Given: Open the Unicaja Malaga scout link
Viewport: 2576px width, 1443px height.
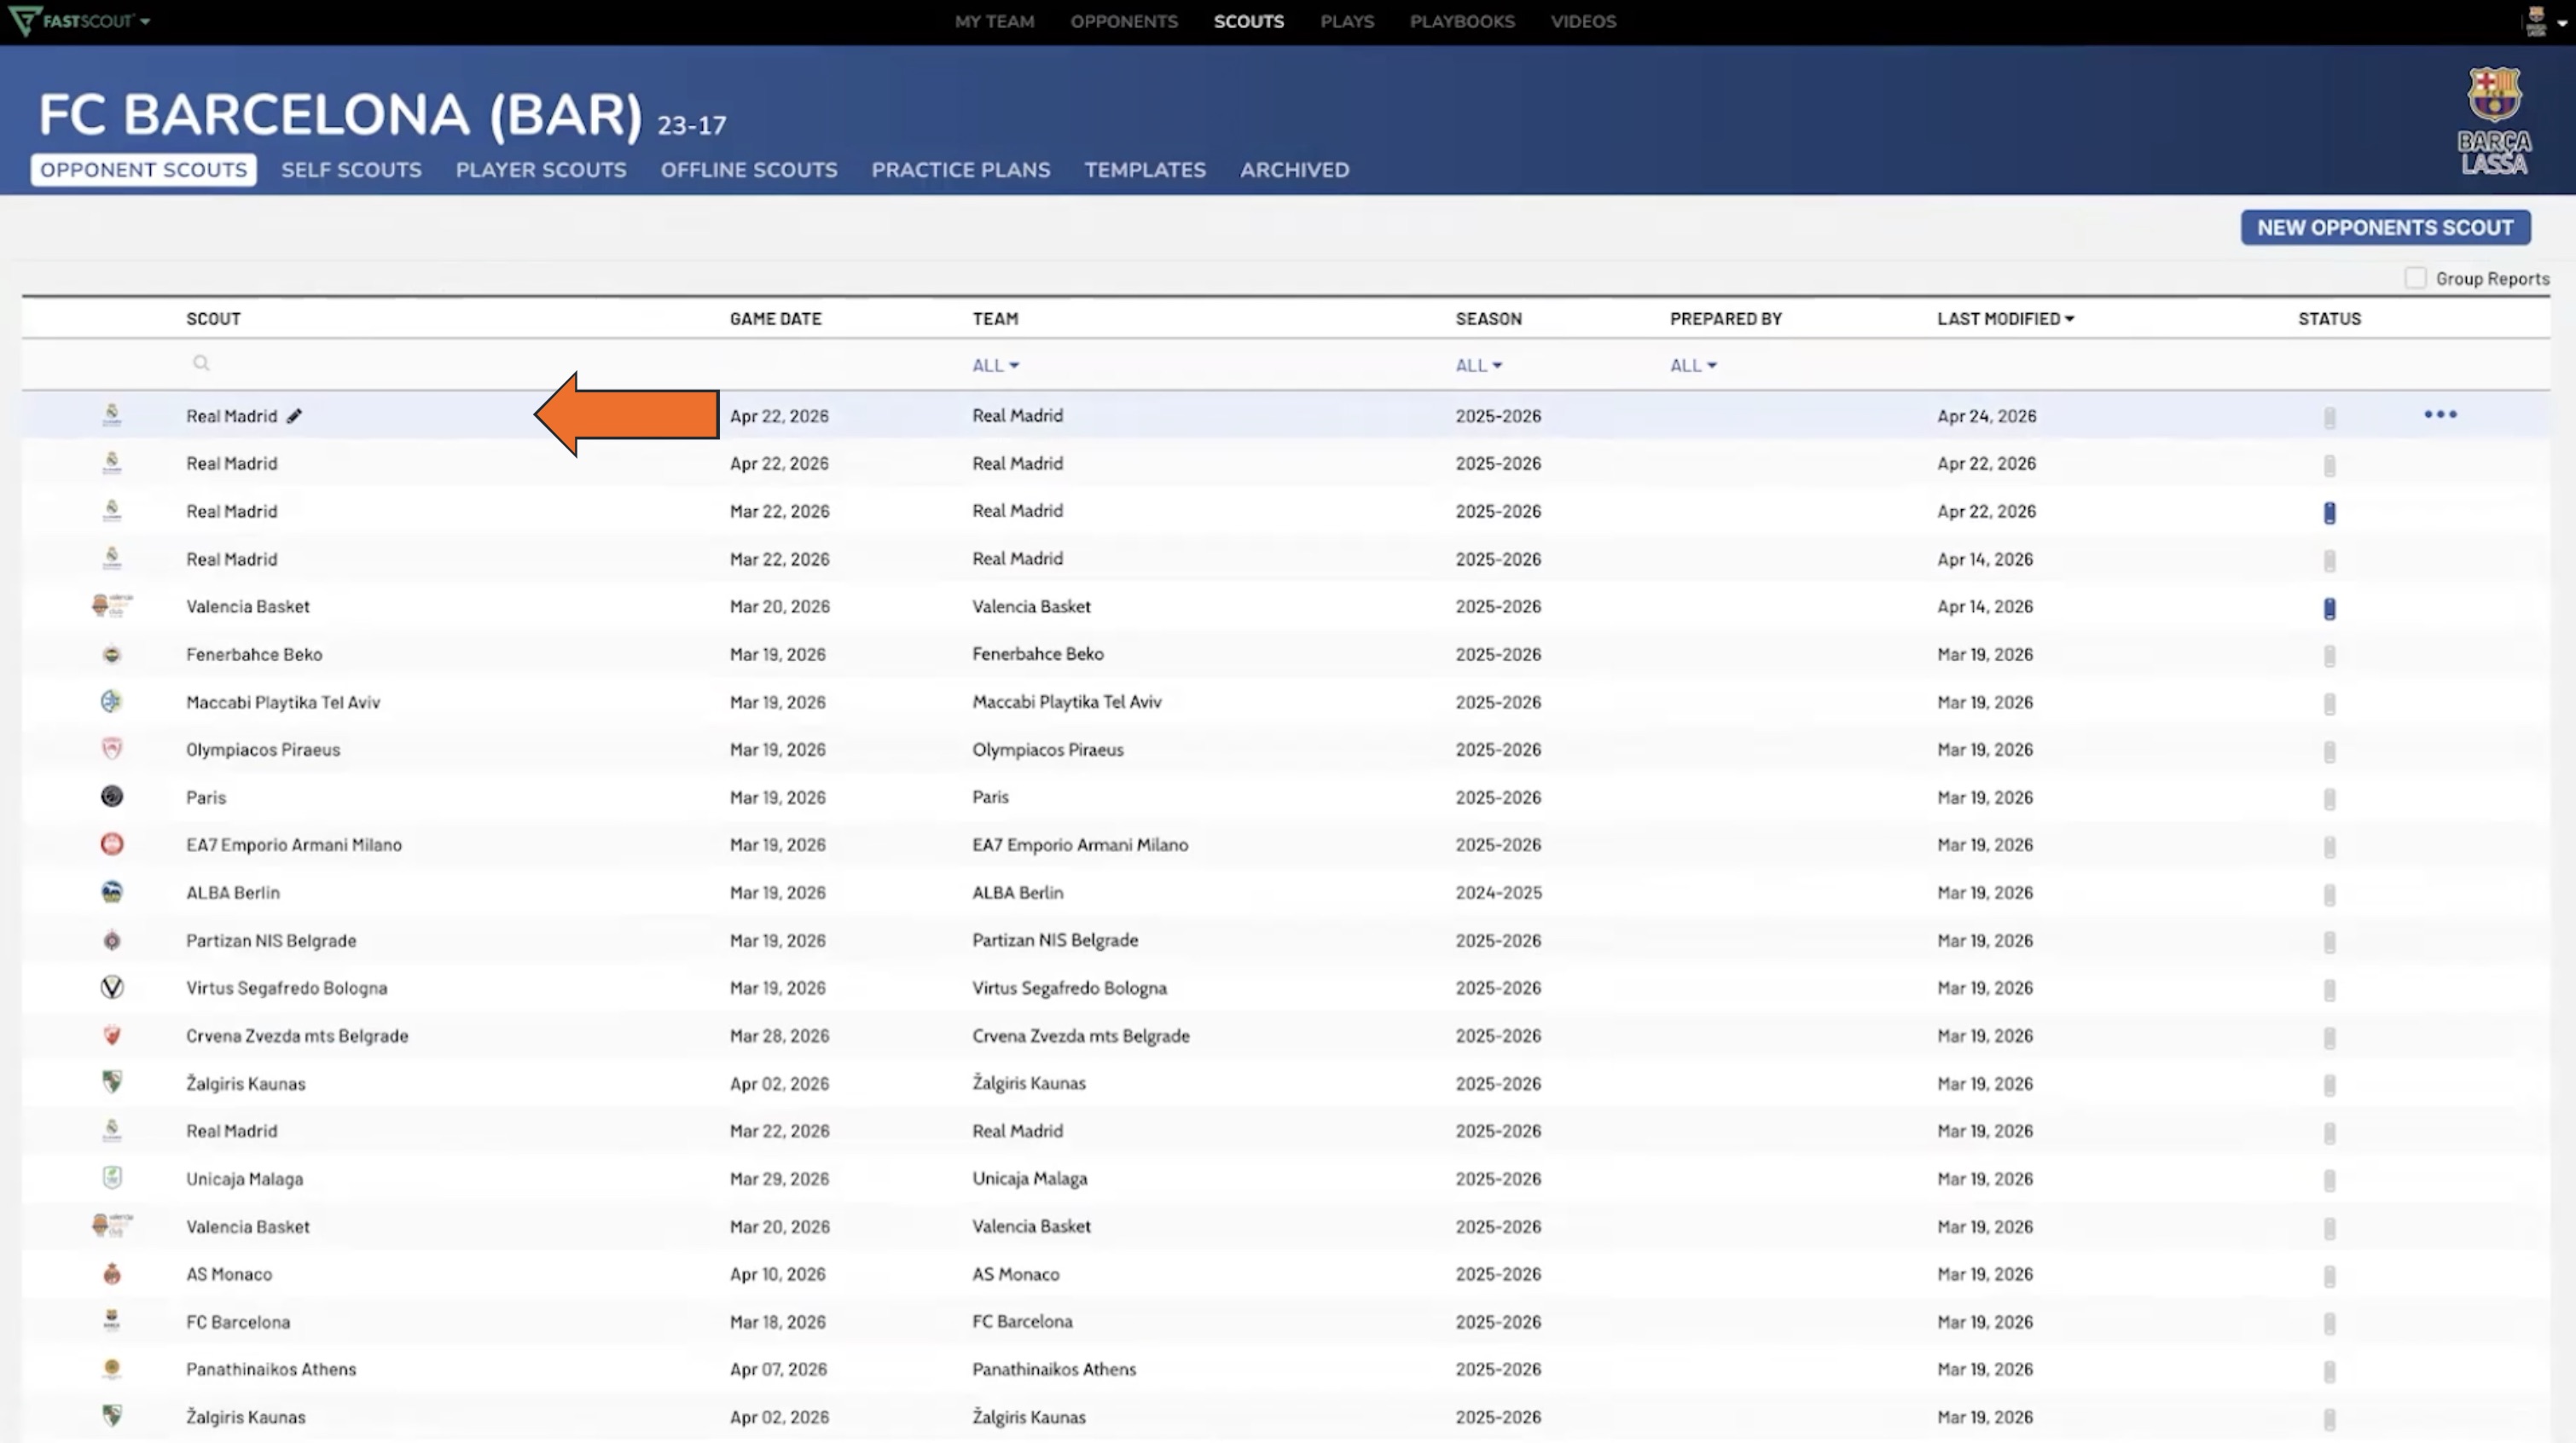Looking at the screenshot, I should click(x=244, y=1178).
